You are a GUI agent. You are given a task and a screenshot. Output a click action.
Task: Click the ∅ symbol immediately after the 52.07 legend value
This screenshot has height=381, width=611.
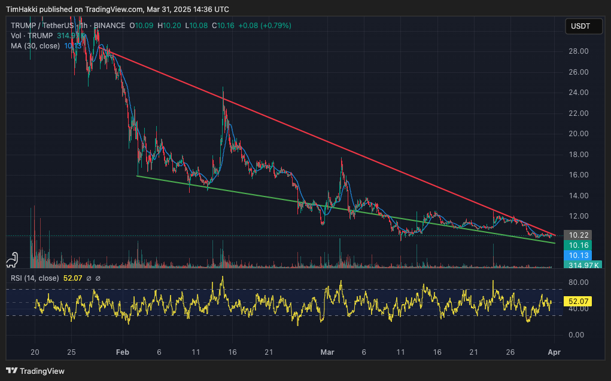click(89, 278)
